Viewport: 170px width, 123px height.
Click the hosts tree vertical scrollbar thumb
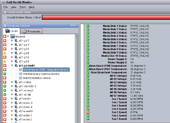pos(76,80)
